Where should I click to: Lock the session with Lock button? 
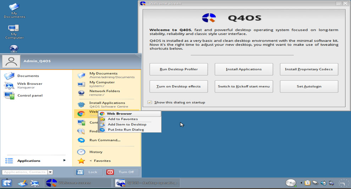88,172
